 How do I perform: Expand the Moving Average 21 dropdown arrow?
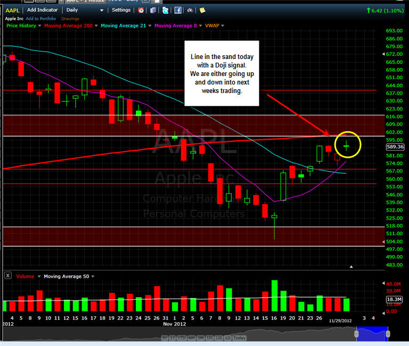150,26
